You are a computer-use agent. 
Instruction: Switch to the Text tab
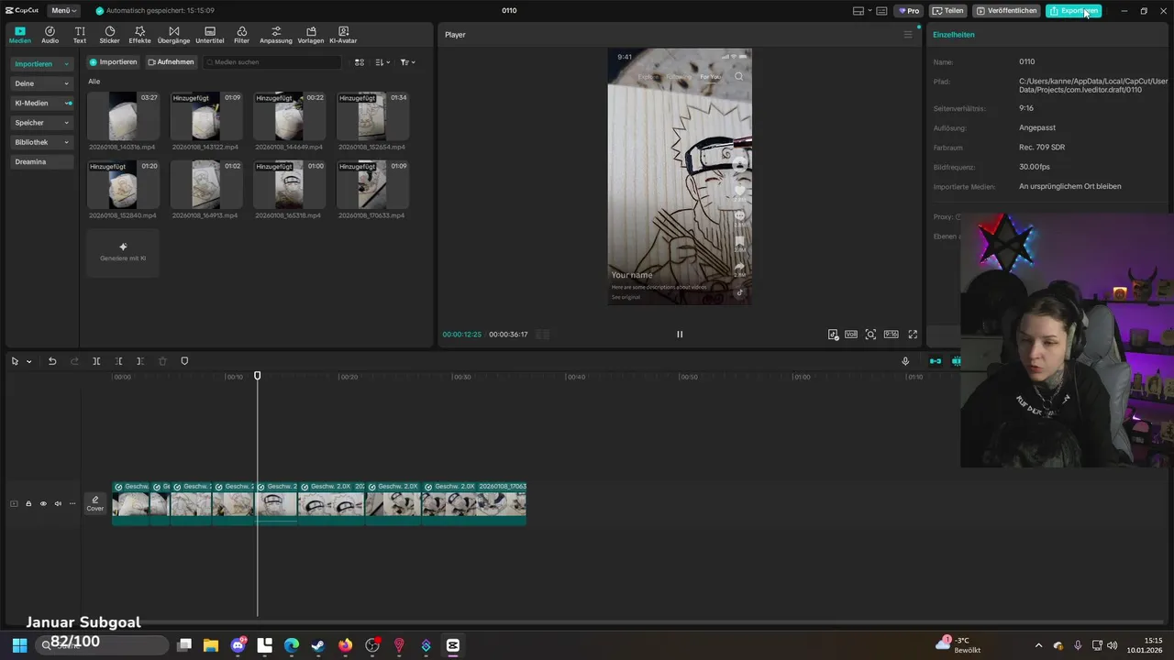click(x=80, y=35)
